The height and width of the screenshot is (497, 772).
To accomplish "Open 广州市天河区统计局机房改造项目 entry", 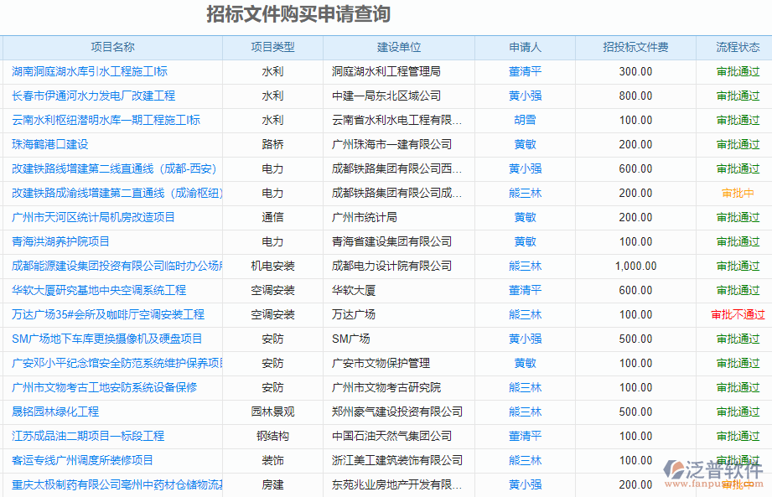I will (x=93, y=218).
